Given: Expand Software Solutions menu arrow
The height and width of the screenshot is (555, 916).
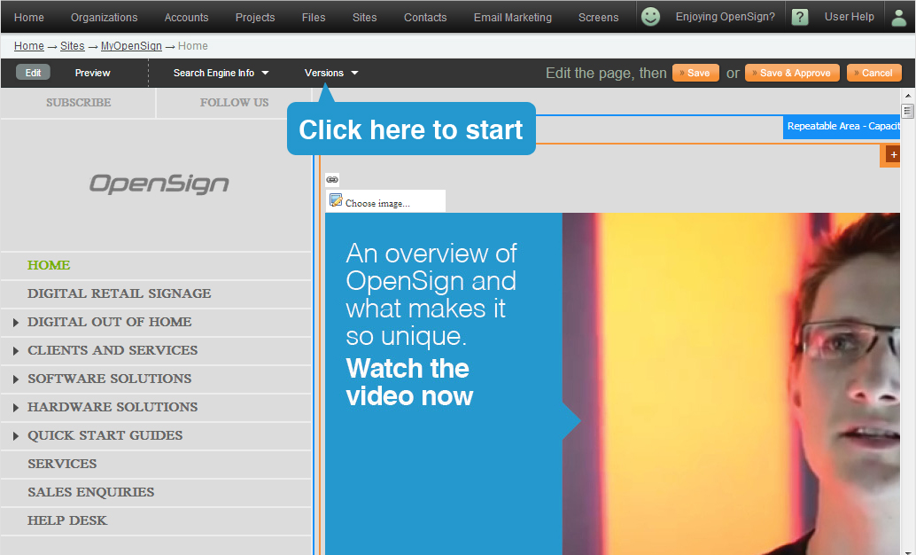Looking at the screenshot, I should [x=16, y=379].
